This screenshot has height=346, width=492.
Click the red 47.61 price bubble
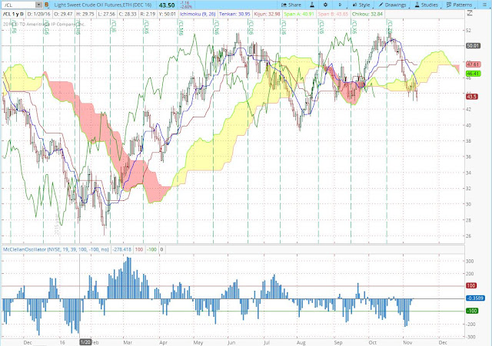[x=474, y=64]
